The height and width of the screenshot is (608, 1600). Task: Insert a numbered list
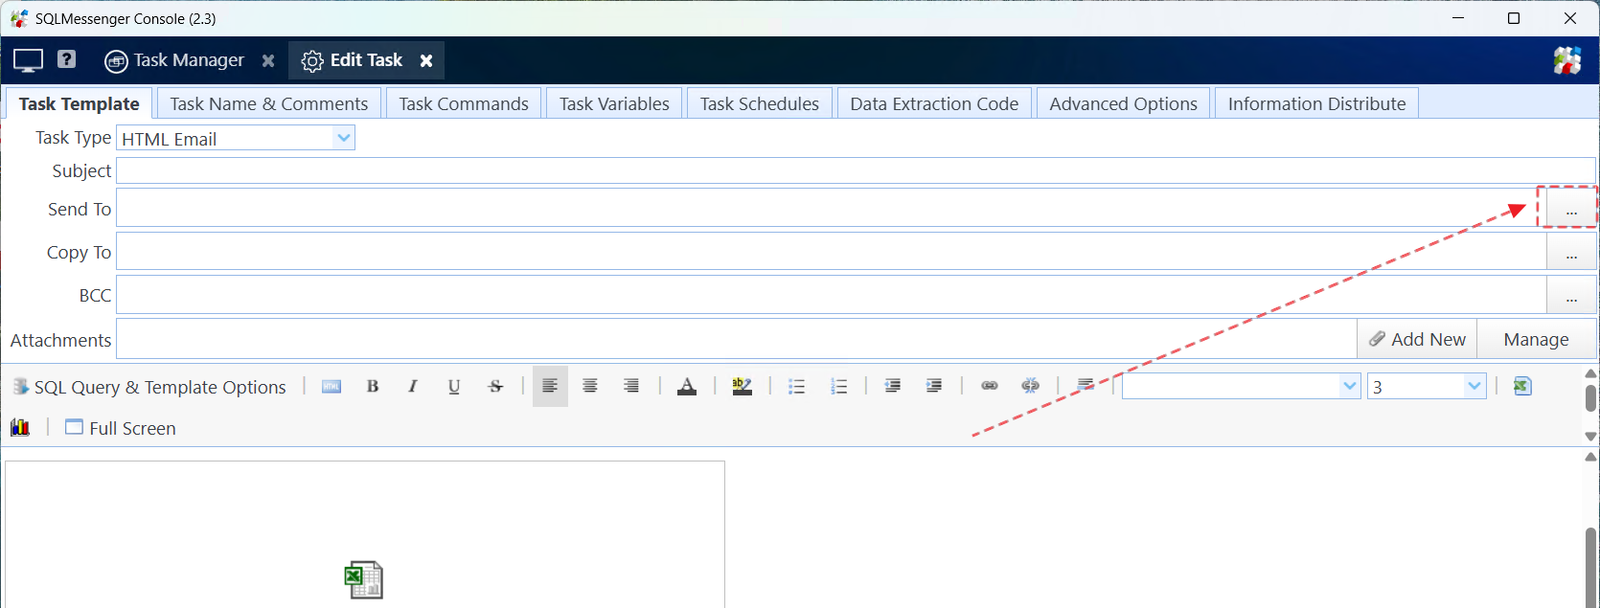coord(839,386)
